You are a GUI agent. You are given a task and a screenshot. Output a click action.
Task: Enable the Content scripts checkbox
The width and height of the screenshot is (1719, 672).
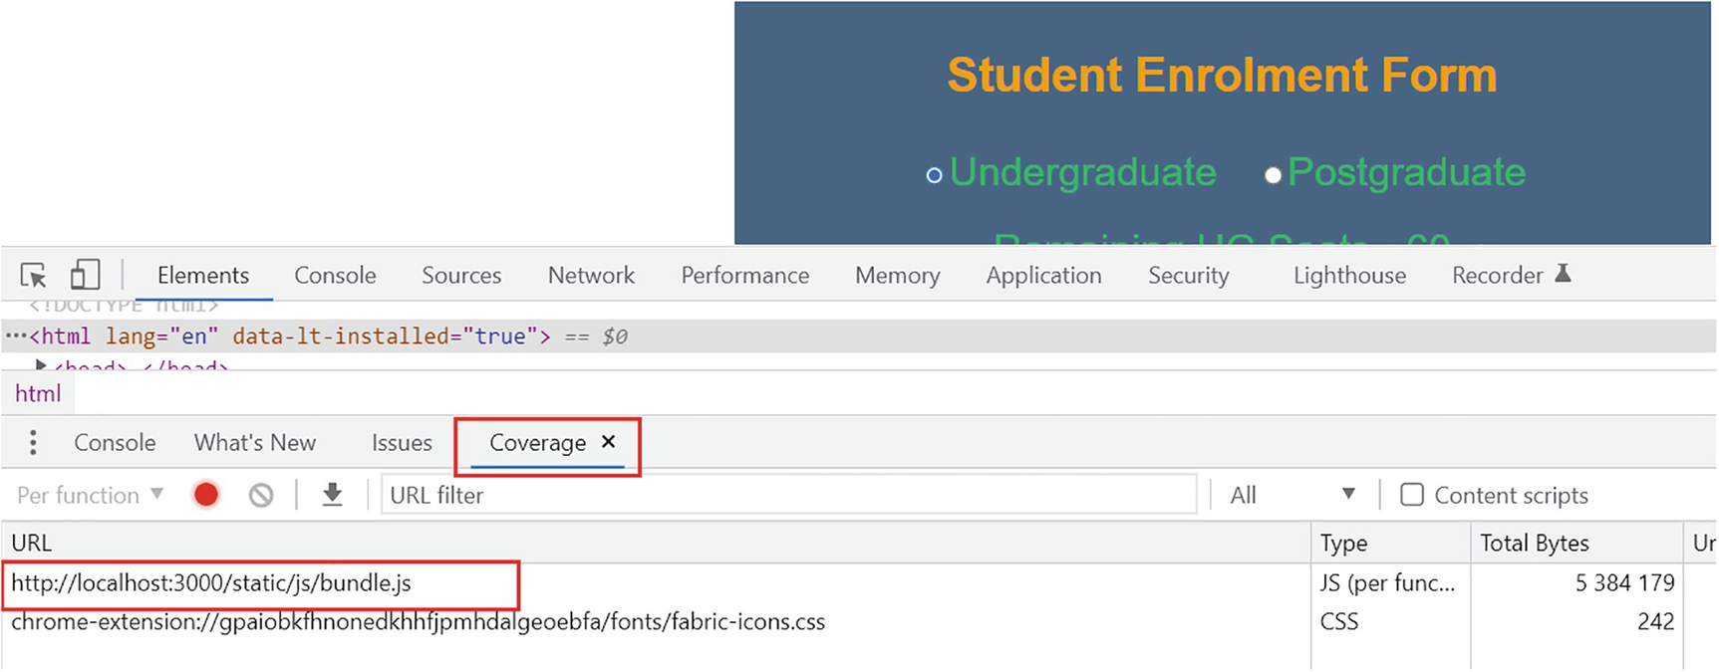1411,495
